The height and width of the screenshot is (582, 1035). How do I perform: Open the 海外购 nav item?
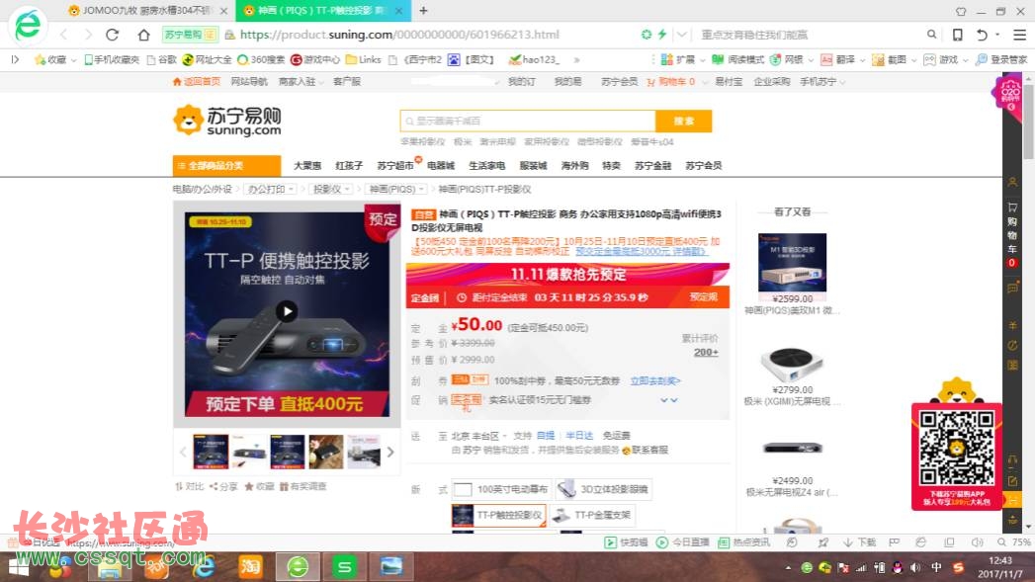point(574,166)
